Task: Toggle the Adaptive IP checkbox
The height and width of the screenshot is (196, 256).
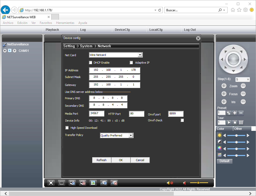Action: coord(131,63)
